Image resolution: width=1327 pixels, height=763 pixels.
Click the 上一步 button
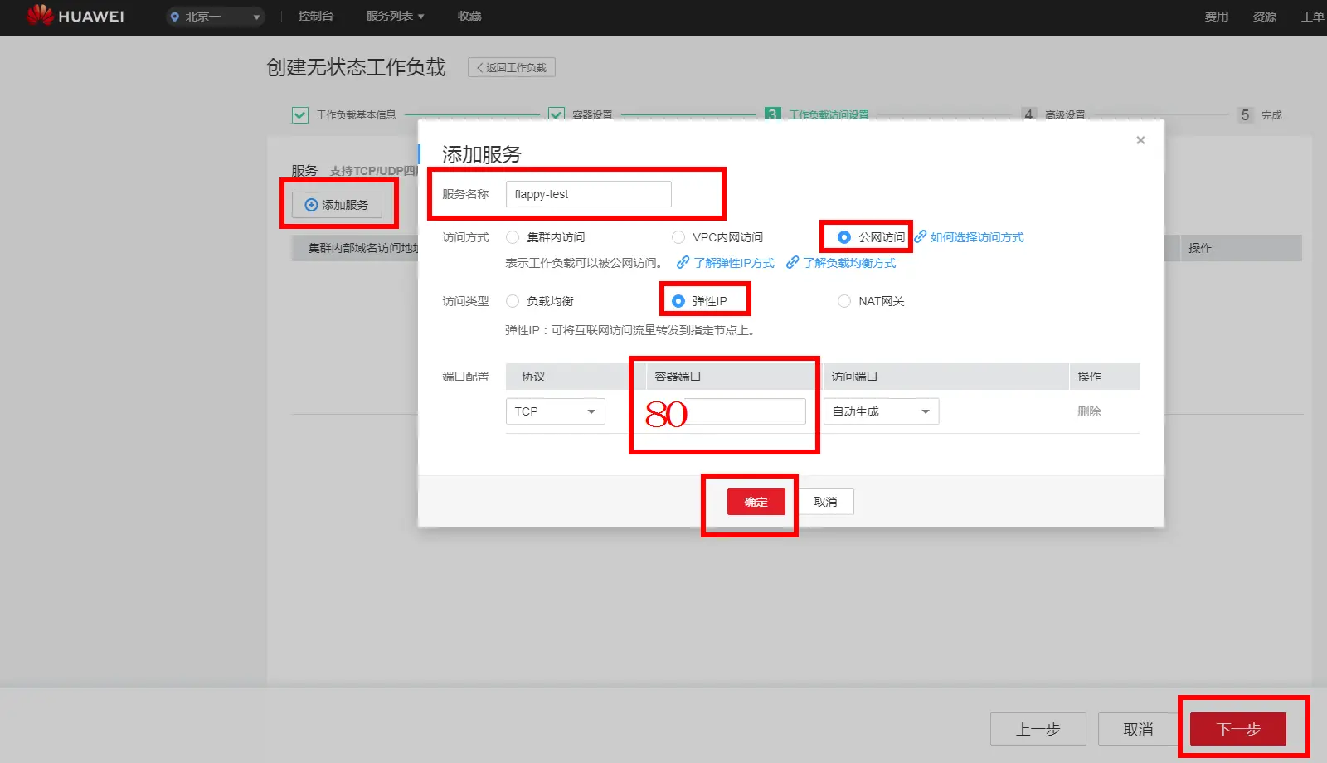click(x=1038, y=729)
